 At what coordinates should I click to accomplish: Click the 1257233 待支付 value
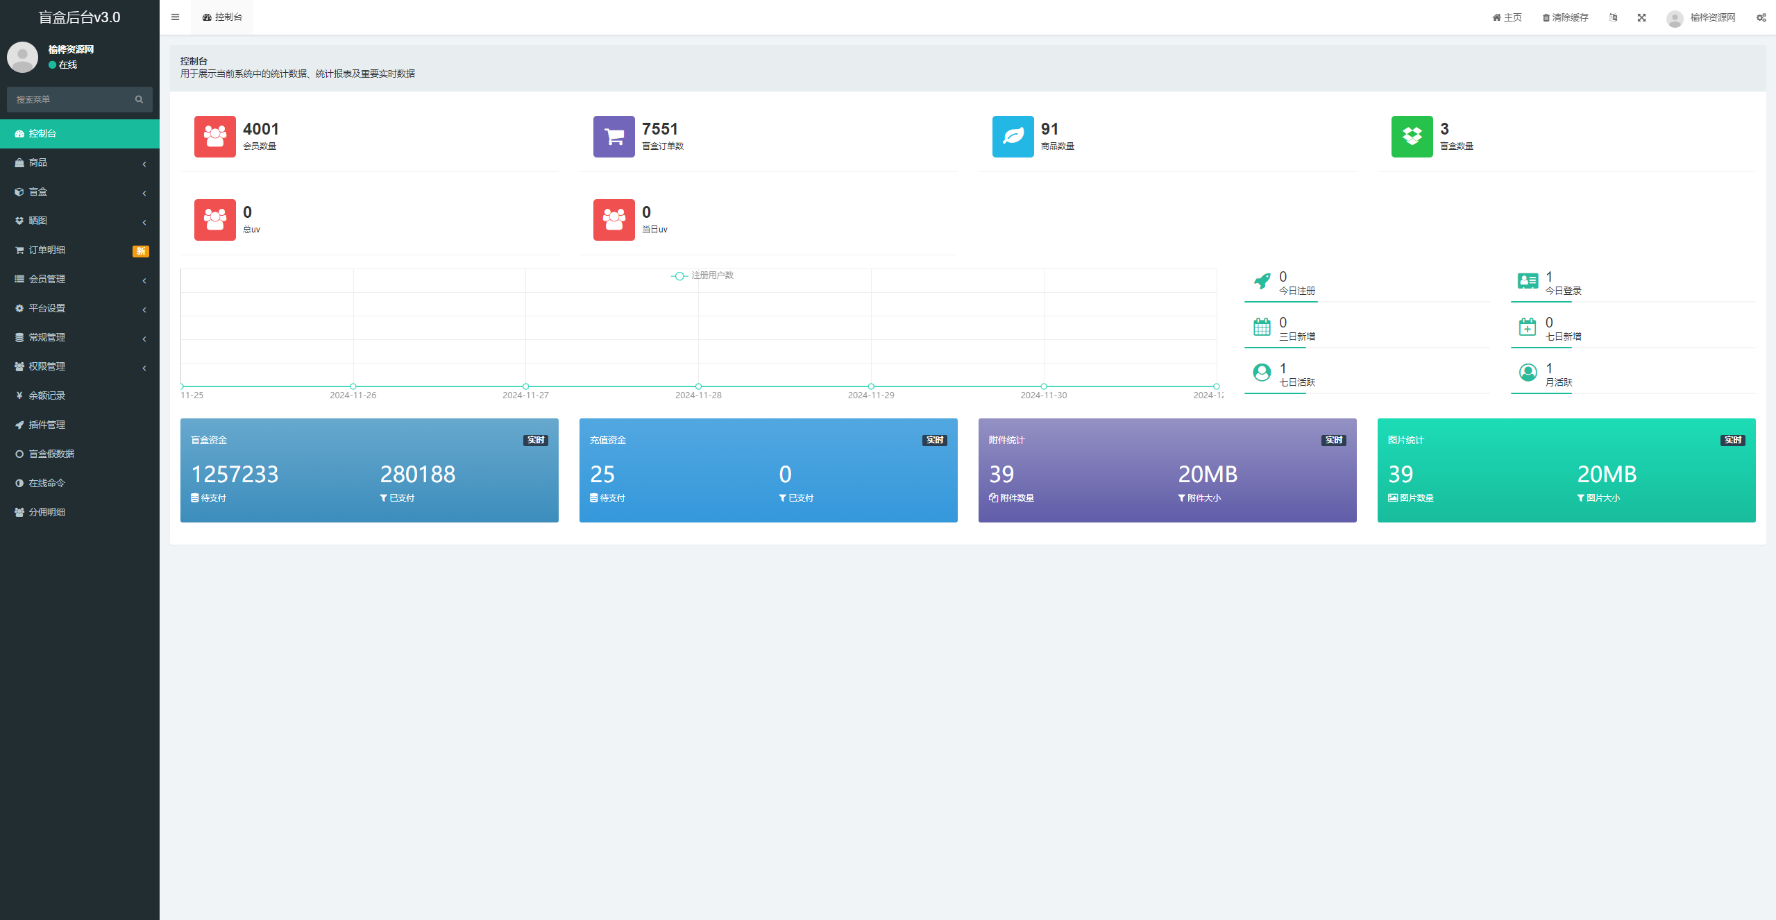(235, 474)
